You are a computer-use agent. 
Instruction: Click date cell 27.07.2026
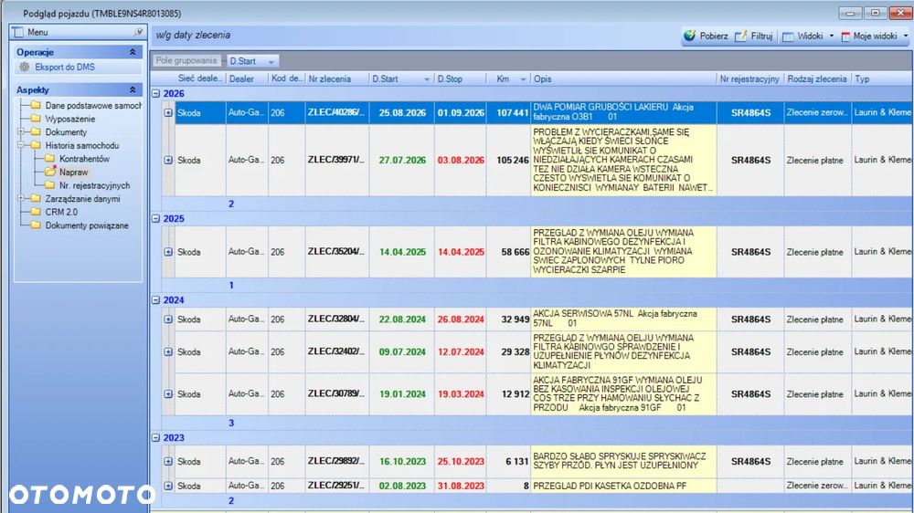coord(402,160)
